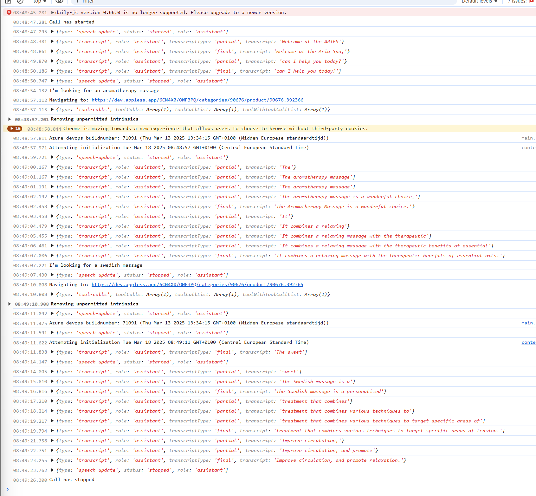Screen dimensions: 536x496
Task: Open 'conte' source link on 08:49:11.622 row
Action: [528, 342]
